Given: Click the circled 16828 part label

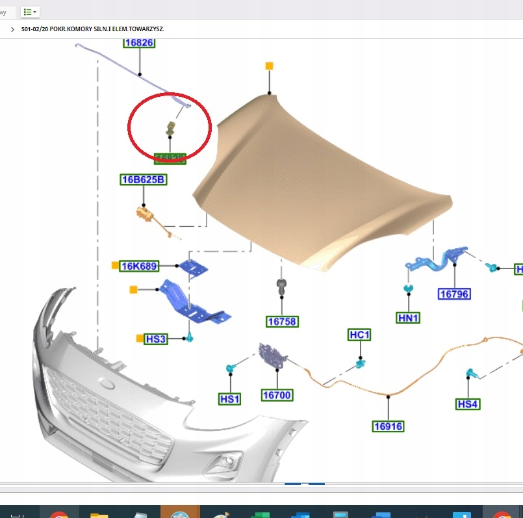Looking at the screenshot, I should (170, 159).
